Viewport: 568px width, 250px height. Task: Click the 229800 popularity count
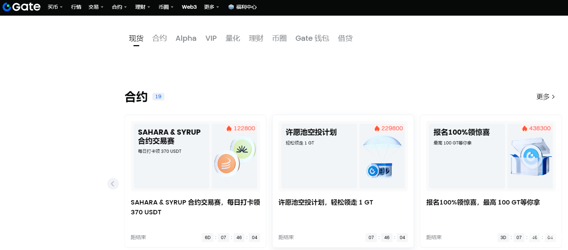click(392, 128)
